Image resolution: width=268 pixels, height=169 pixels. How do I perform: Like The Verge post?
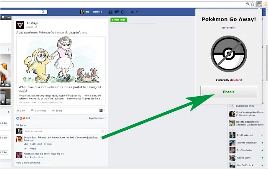click(20, 110)
